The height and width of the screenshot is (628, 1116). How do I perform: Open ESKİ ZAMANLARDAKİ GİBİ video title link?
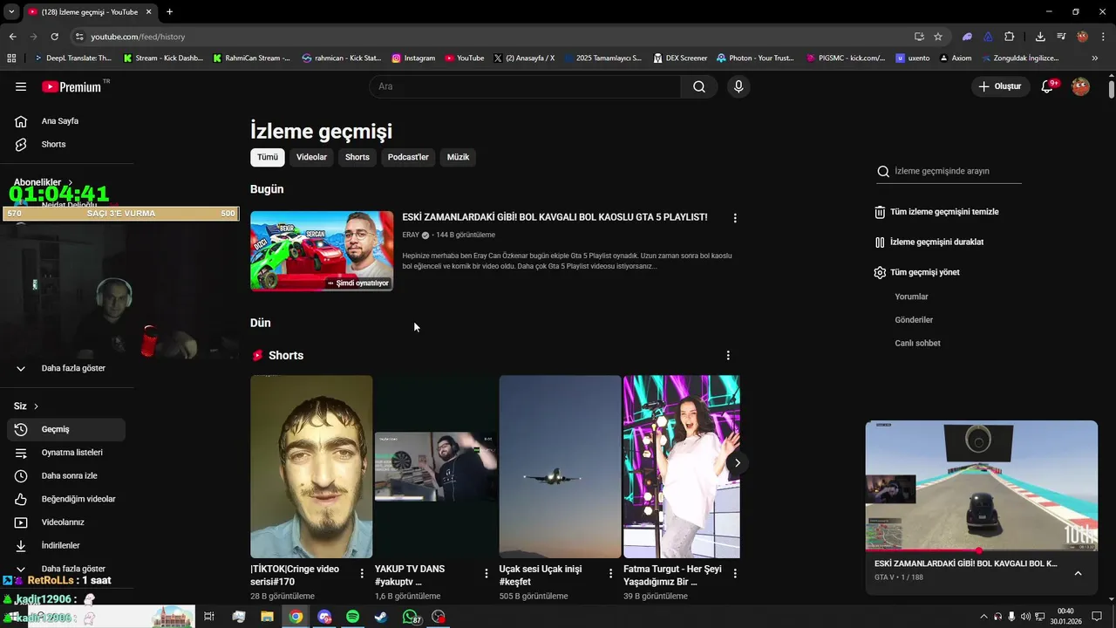click(x=555, y=217)
